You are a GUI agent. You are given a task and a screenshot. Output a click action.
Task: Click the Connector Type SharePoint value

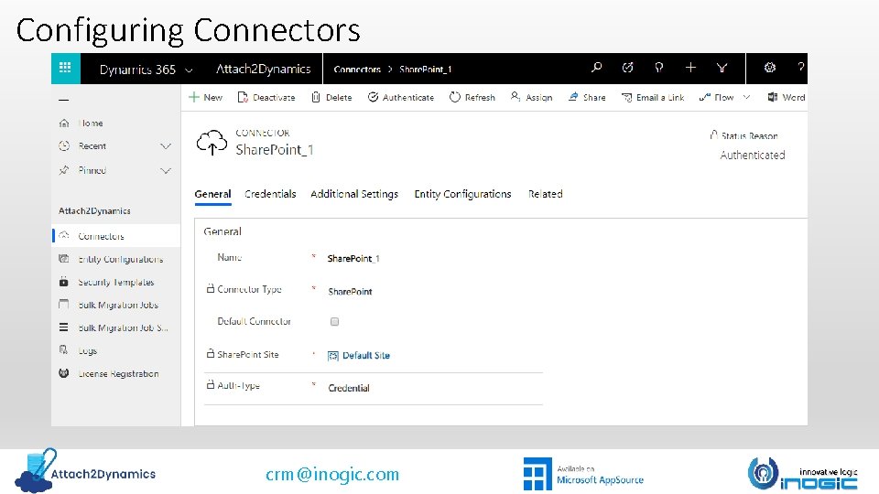pos(350,292)
